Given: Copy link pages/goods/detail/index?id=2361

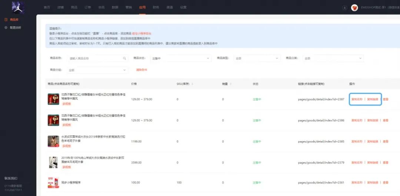Looking at the screenshot, I should (x=321, y=183).
